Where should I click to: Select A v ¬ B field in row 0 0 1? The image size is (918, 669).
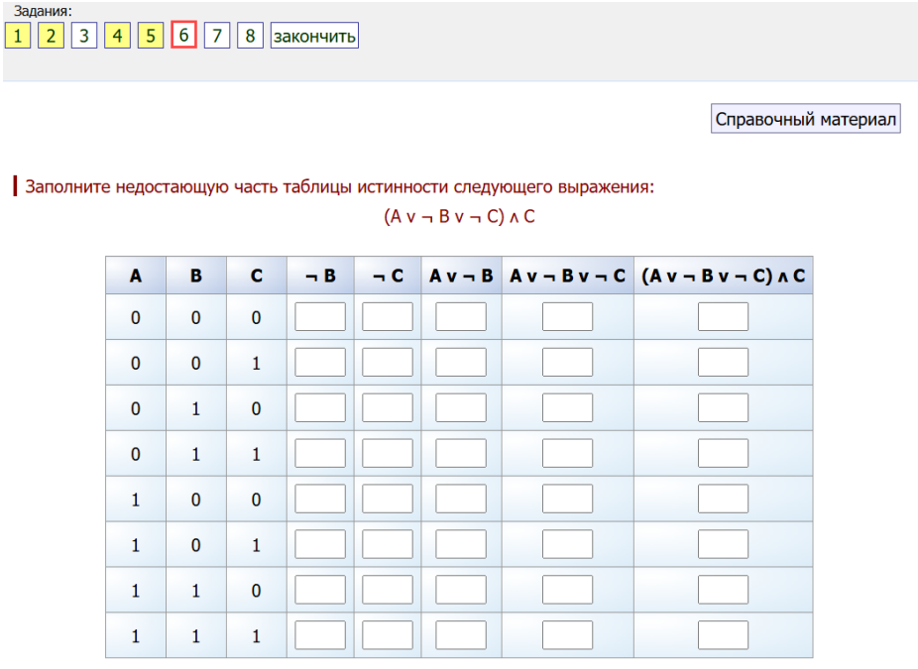coord(461,363)
